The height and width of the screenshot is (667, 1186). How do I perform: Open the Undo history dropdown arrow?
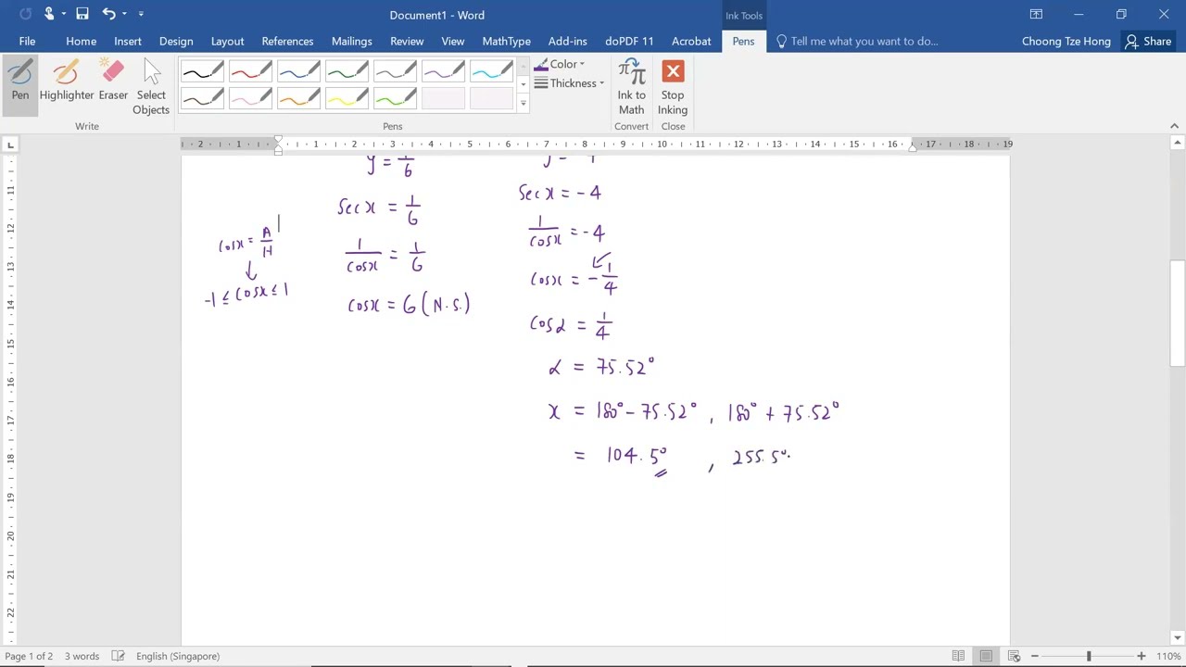point(125,14)
